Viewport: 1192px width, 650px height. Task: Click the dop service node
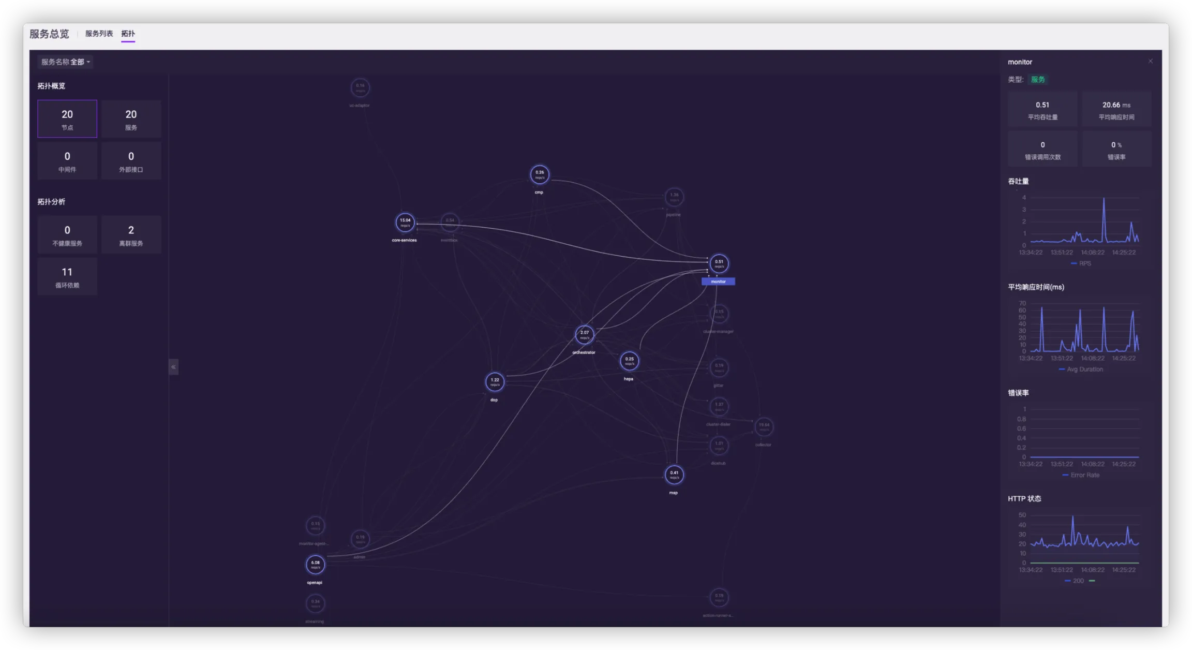point(495,382)
